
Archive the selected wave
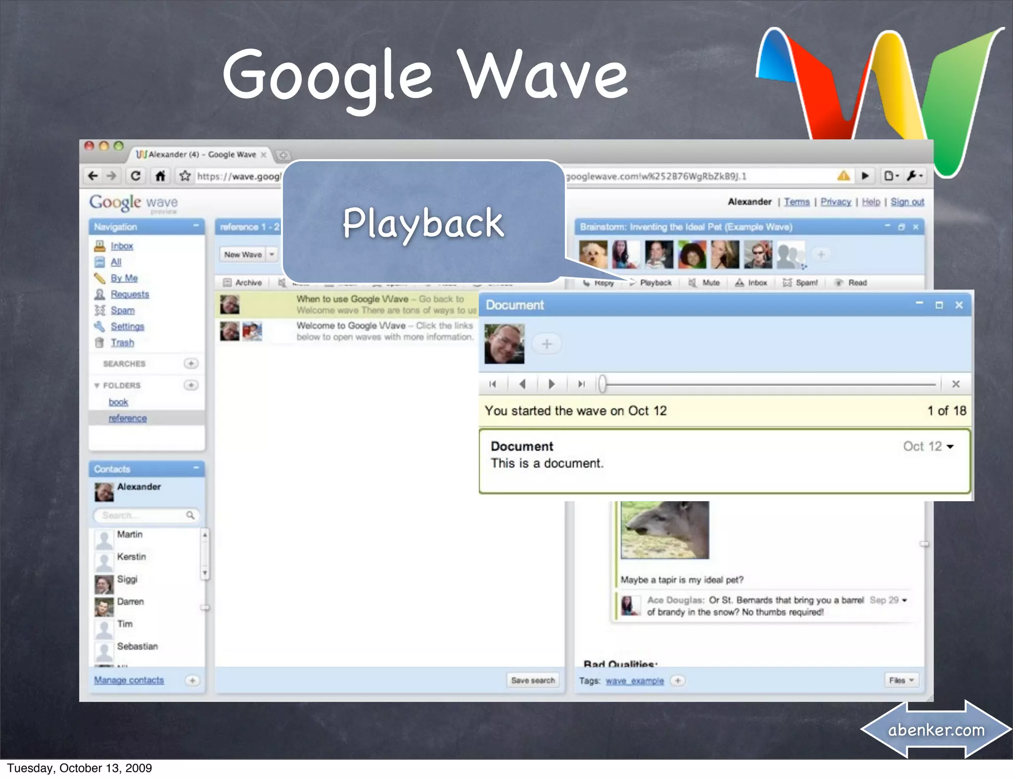click(x=242, y=283)
